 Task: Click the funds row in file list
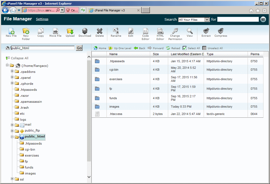(177, 98)
